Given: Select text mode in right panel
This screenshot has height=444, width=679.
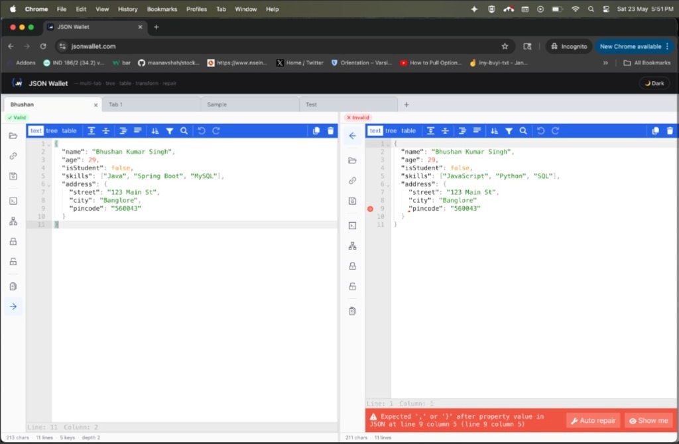Looking at the screenshot, I should click(x=375, y=131).
